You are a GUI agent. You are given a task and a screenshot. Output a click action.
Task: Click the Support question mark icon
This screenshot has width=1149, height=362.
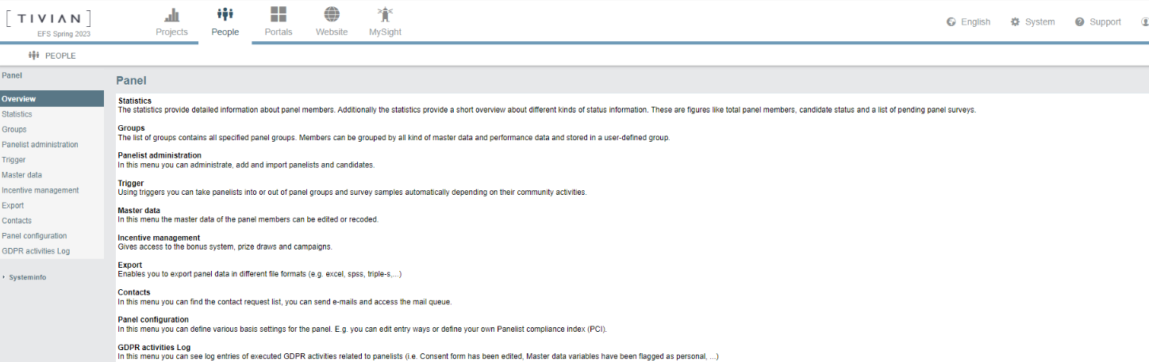(x=1080, y=22)
